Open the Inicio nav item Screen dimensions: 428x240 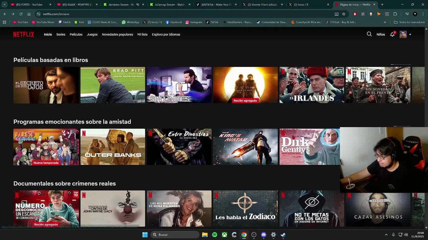(x=48, y=34)
